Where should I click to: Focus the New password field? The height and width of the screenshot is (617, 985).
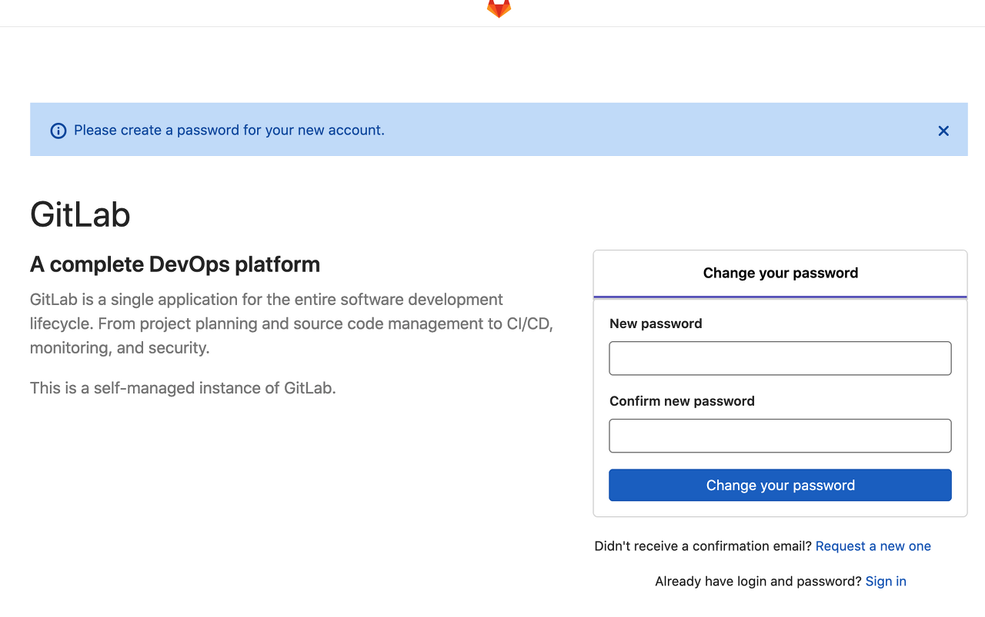point(780,358)
